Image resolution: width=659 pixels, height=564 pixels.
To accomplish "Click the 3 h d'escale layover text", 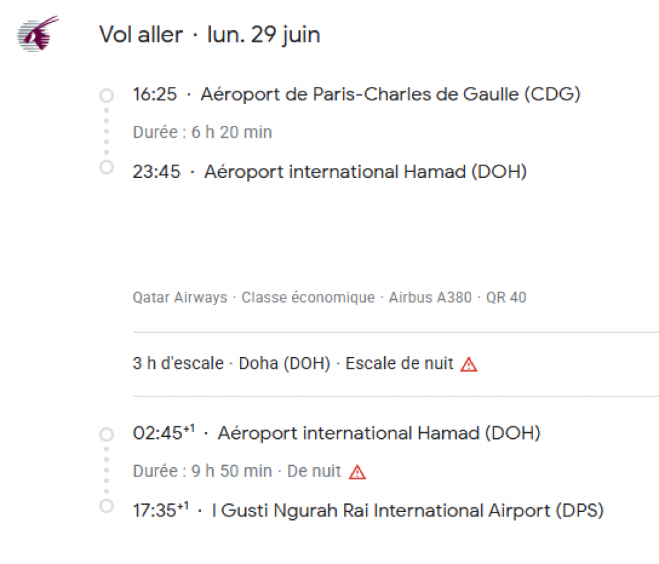I will pos(178,364).
